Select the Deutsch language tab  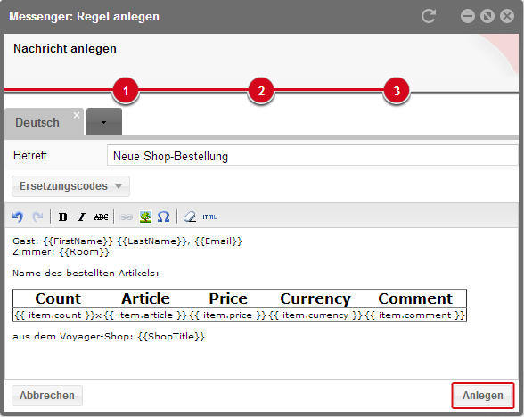[37, 122]
